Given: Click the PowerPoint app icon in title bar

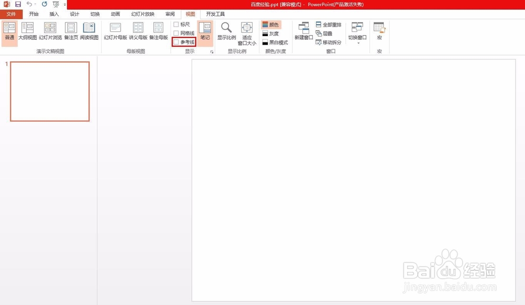Looking at the screenshot, I should pyautogui.click(x=7, y=4).
